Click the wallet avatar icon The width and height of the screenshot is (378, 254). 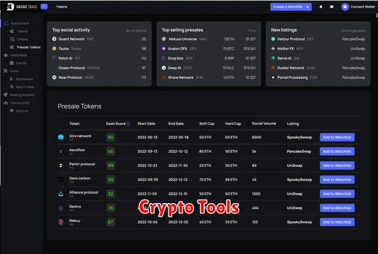click(x=345, y=7)
